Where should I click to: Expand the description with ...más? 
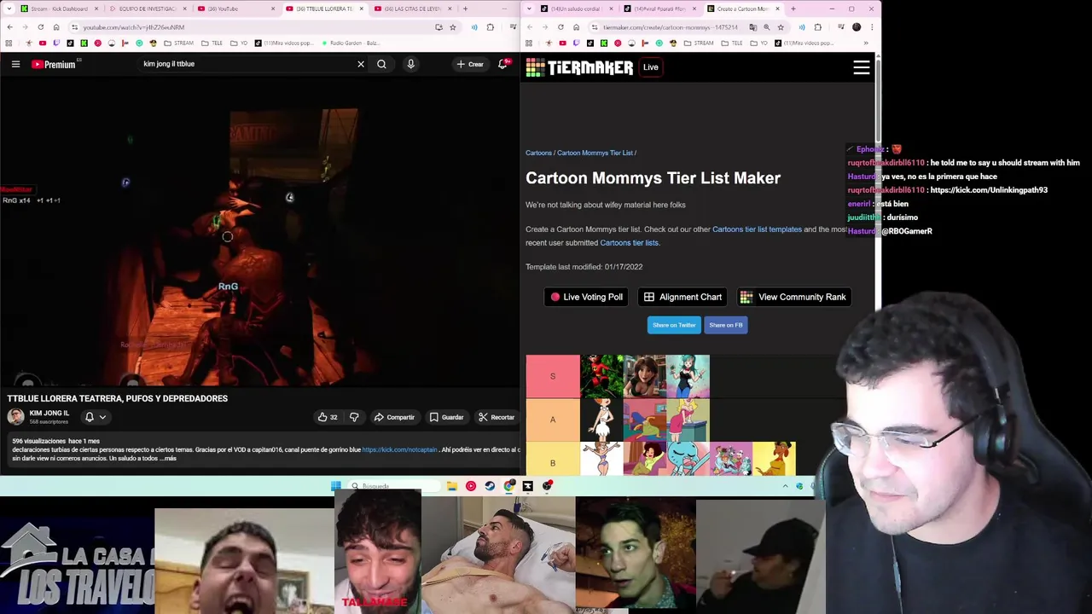(168, 459)
